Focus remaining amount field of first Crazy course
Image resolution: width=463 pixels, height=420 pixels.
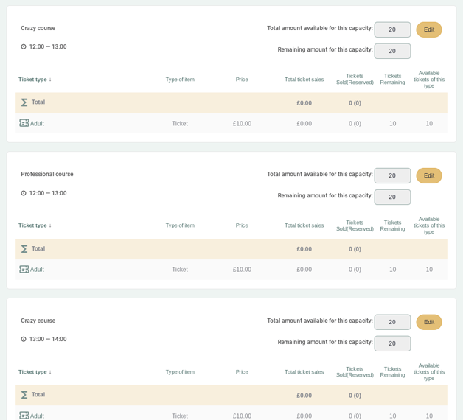tap(392, 51)
